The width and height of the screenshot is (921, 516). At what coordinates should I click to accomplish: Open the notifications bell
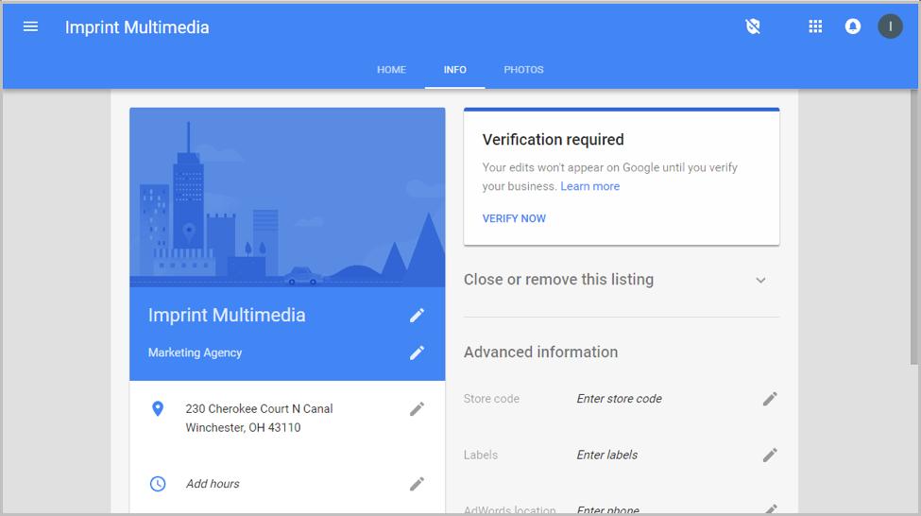[x=853, y=26]
